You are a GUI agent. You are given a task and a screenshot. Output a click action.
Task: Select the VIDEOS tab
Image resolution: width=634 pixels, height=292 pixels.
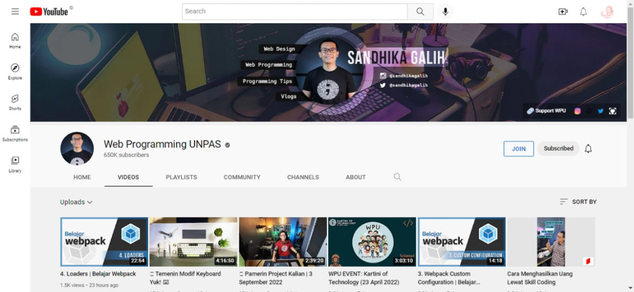pos(128,177)
